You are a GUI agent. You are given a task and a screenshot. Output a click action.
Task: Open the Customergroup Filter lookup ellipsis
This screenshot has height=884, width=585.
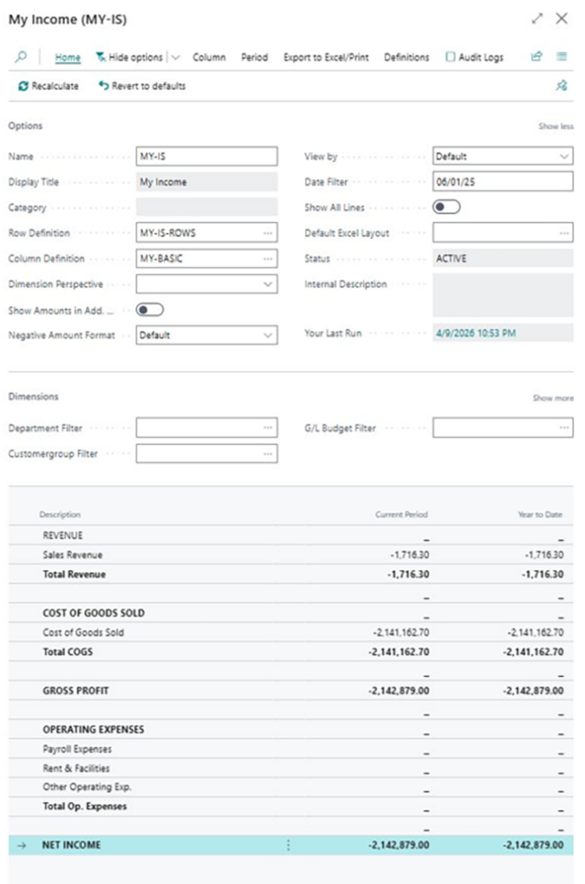[267, 453]
